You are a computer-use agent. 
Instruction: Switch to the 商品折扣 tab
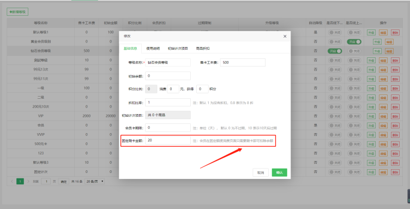click(x=203, y=49)
